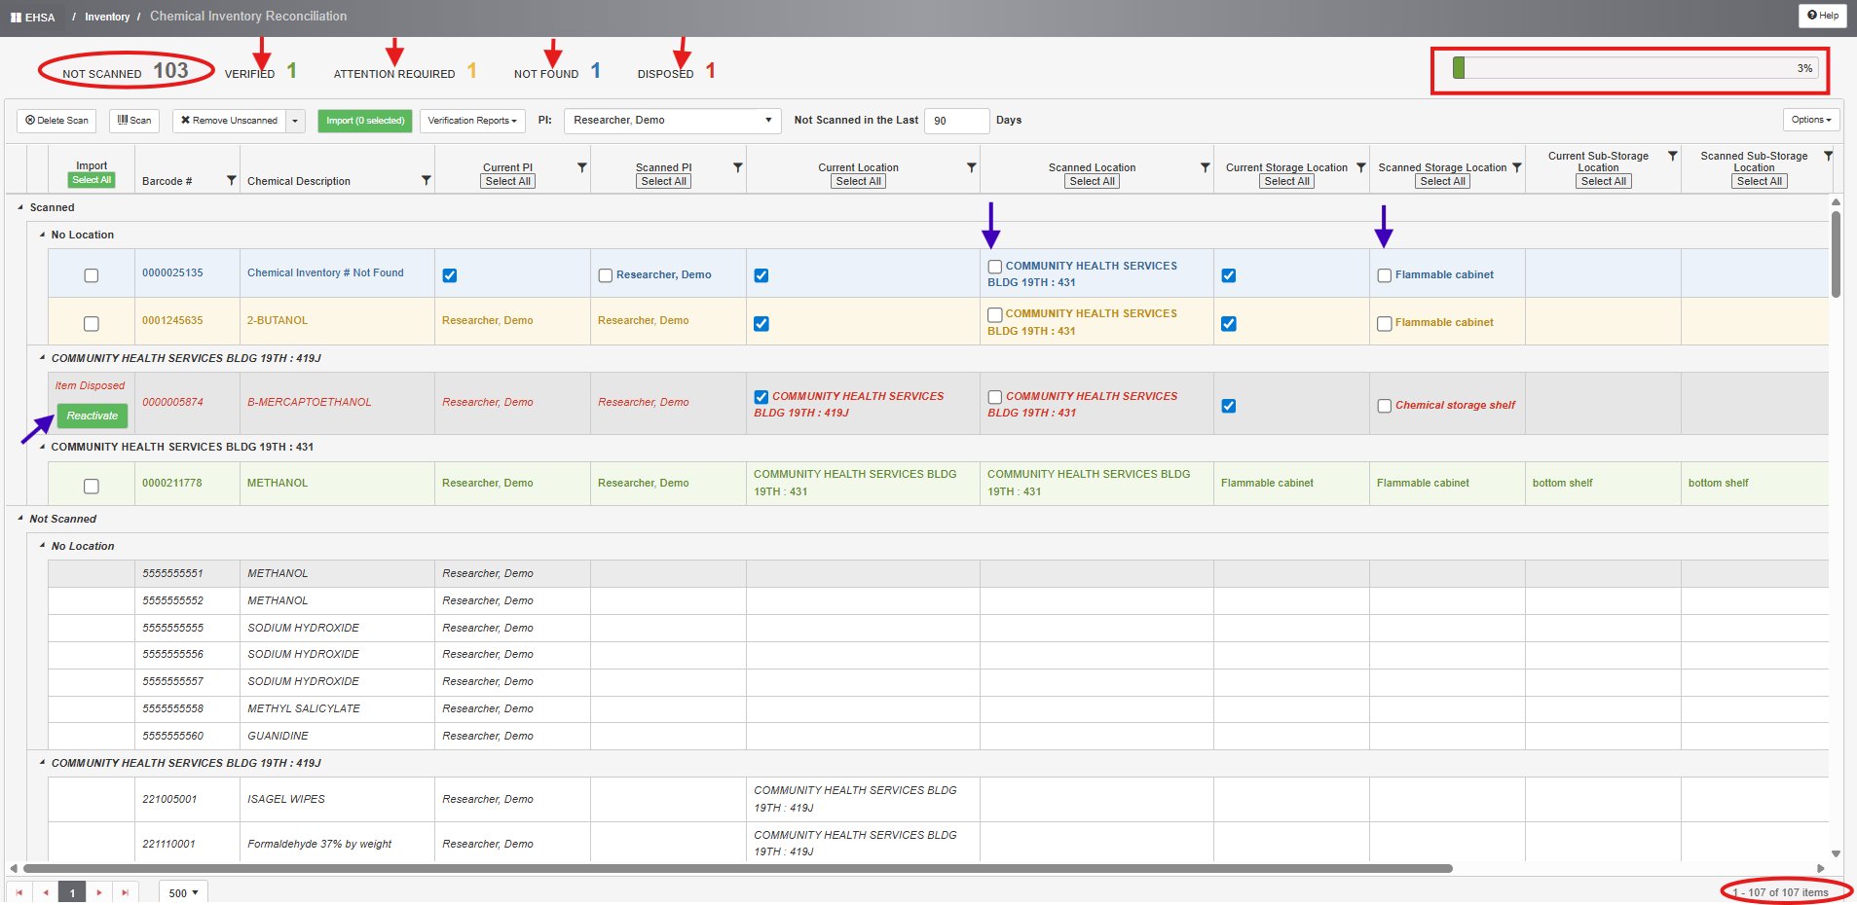
Task: Click Import (0 selected) button
Action: coord(365,121)
